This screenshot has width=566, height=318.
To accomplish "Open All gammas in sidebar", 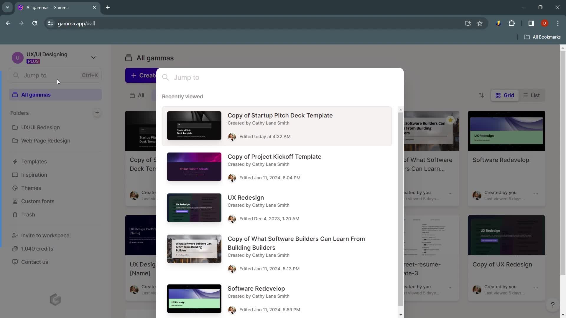I will point(55,95).
